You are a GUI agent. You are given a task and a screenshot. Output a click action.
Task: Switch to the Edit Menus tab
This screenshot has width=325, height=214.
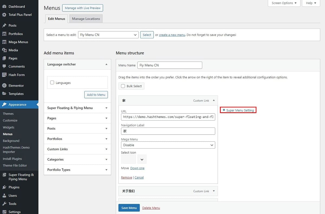pyautogui.click(x=57, y=19)
